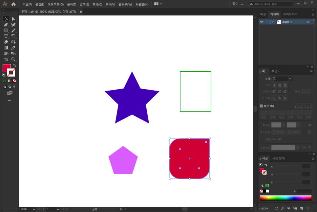Click the stroke weight input field

[282, 79]
